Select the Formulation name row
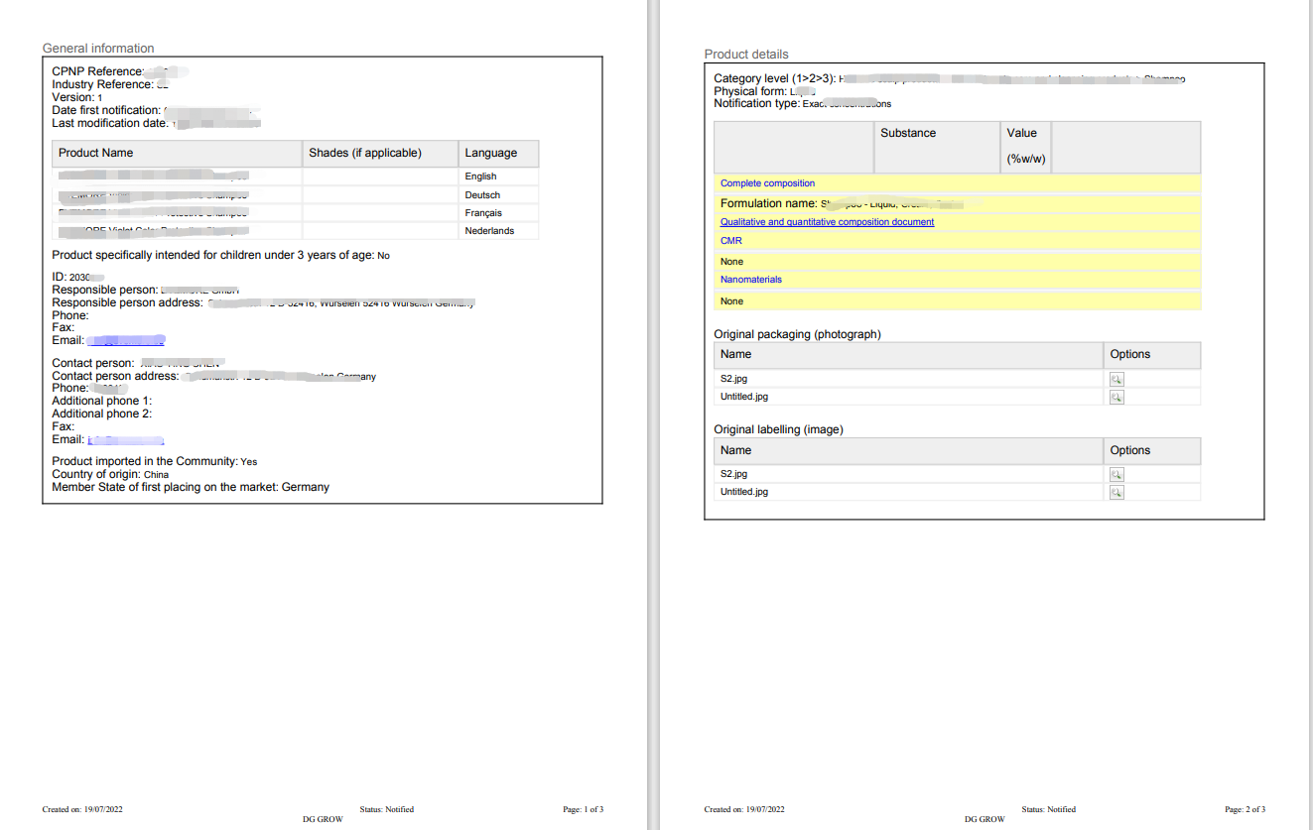This screenshot has height=830, width=1313. [x=958, y=203]
